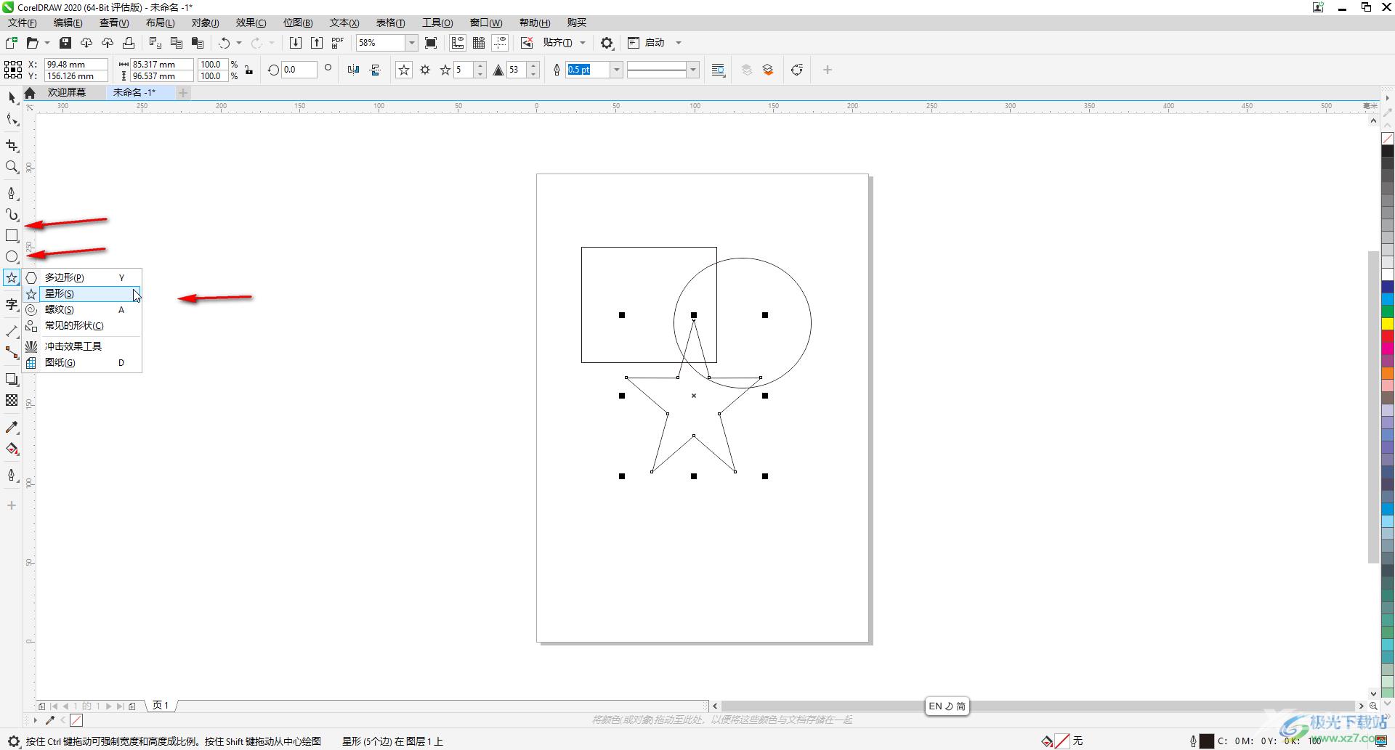Screen dimensions: 1395x750
Task: Click the Save disk icon
Action: pos(65,43)
